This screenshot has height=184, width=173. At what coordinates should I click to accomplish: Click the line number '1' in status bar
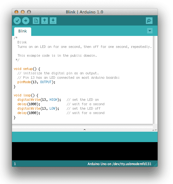pyautogui.click(x=15, y=164)
